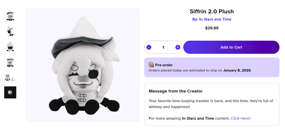Follow the Click Here link

[x=240, y=118]
